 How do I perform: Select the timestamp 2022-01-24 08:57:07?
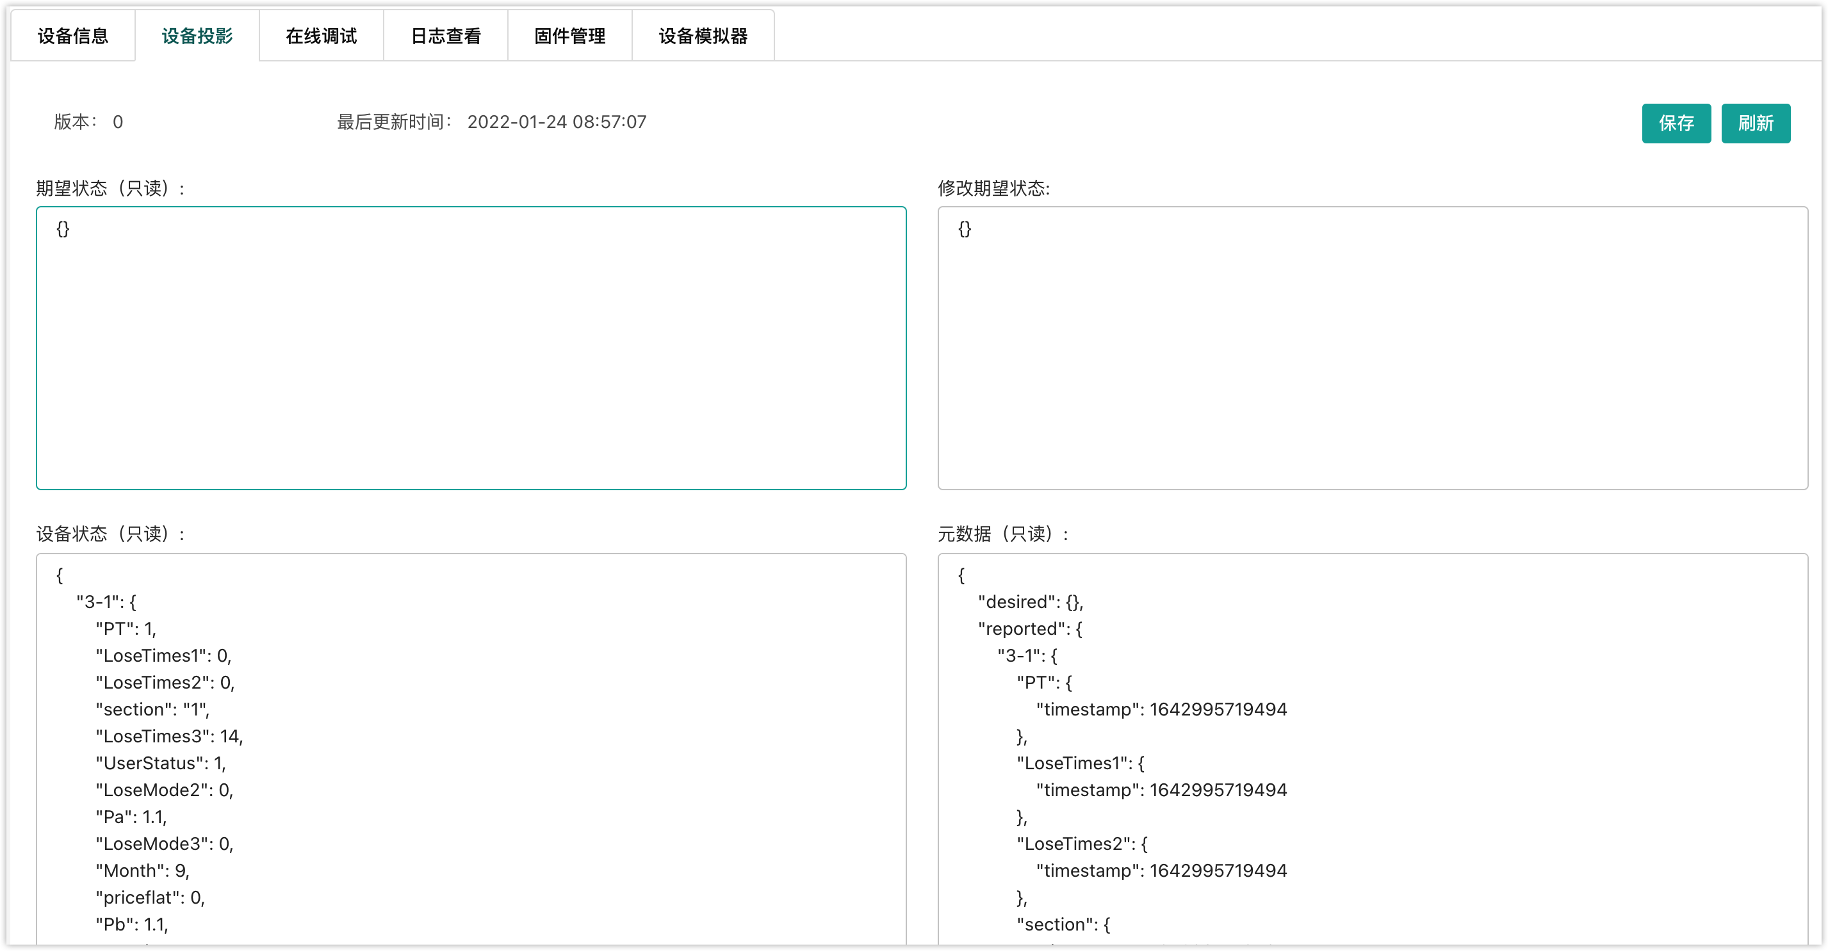557,122
